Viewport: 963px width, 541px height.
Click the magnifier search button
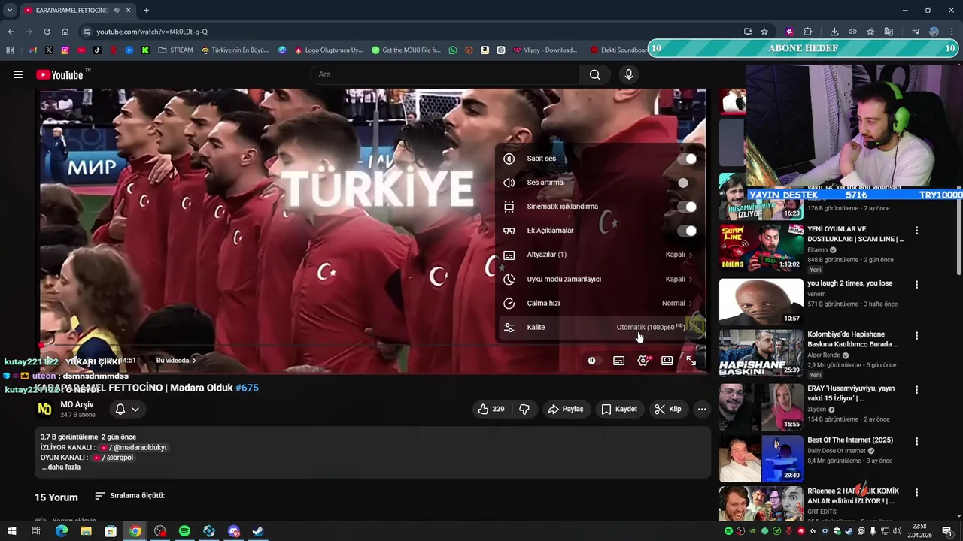click(x=594, y=74)
